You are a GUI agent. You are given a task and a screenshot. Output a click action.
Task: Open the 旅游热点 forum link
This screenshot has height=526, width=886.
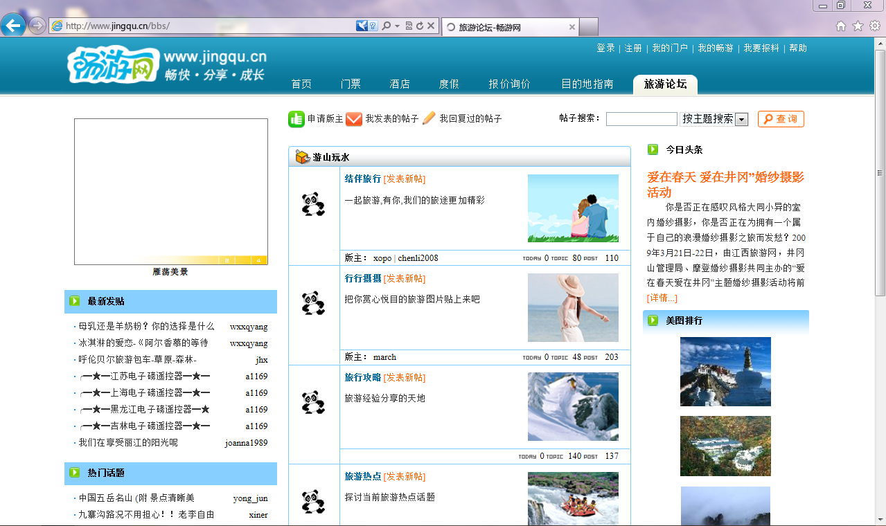[363, 476]
